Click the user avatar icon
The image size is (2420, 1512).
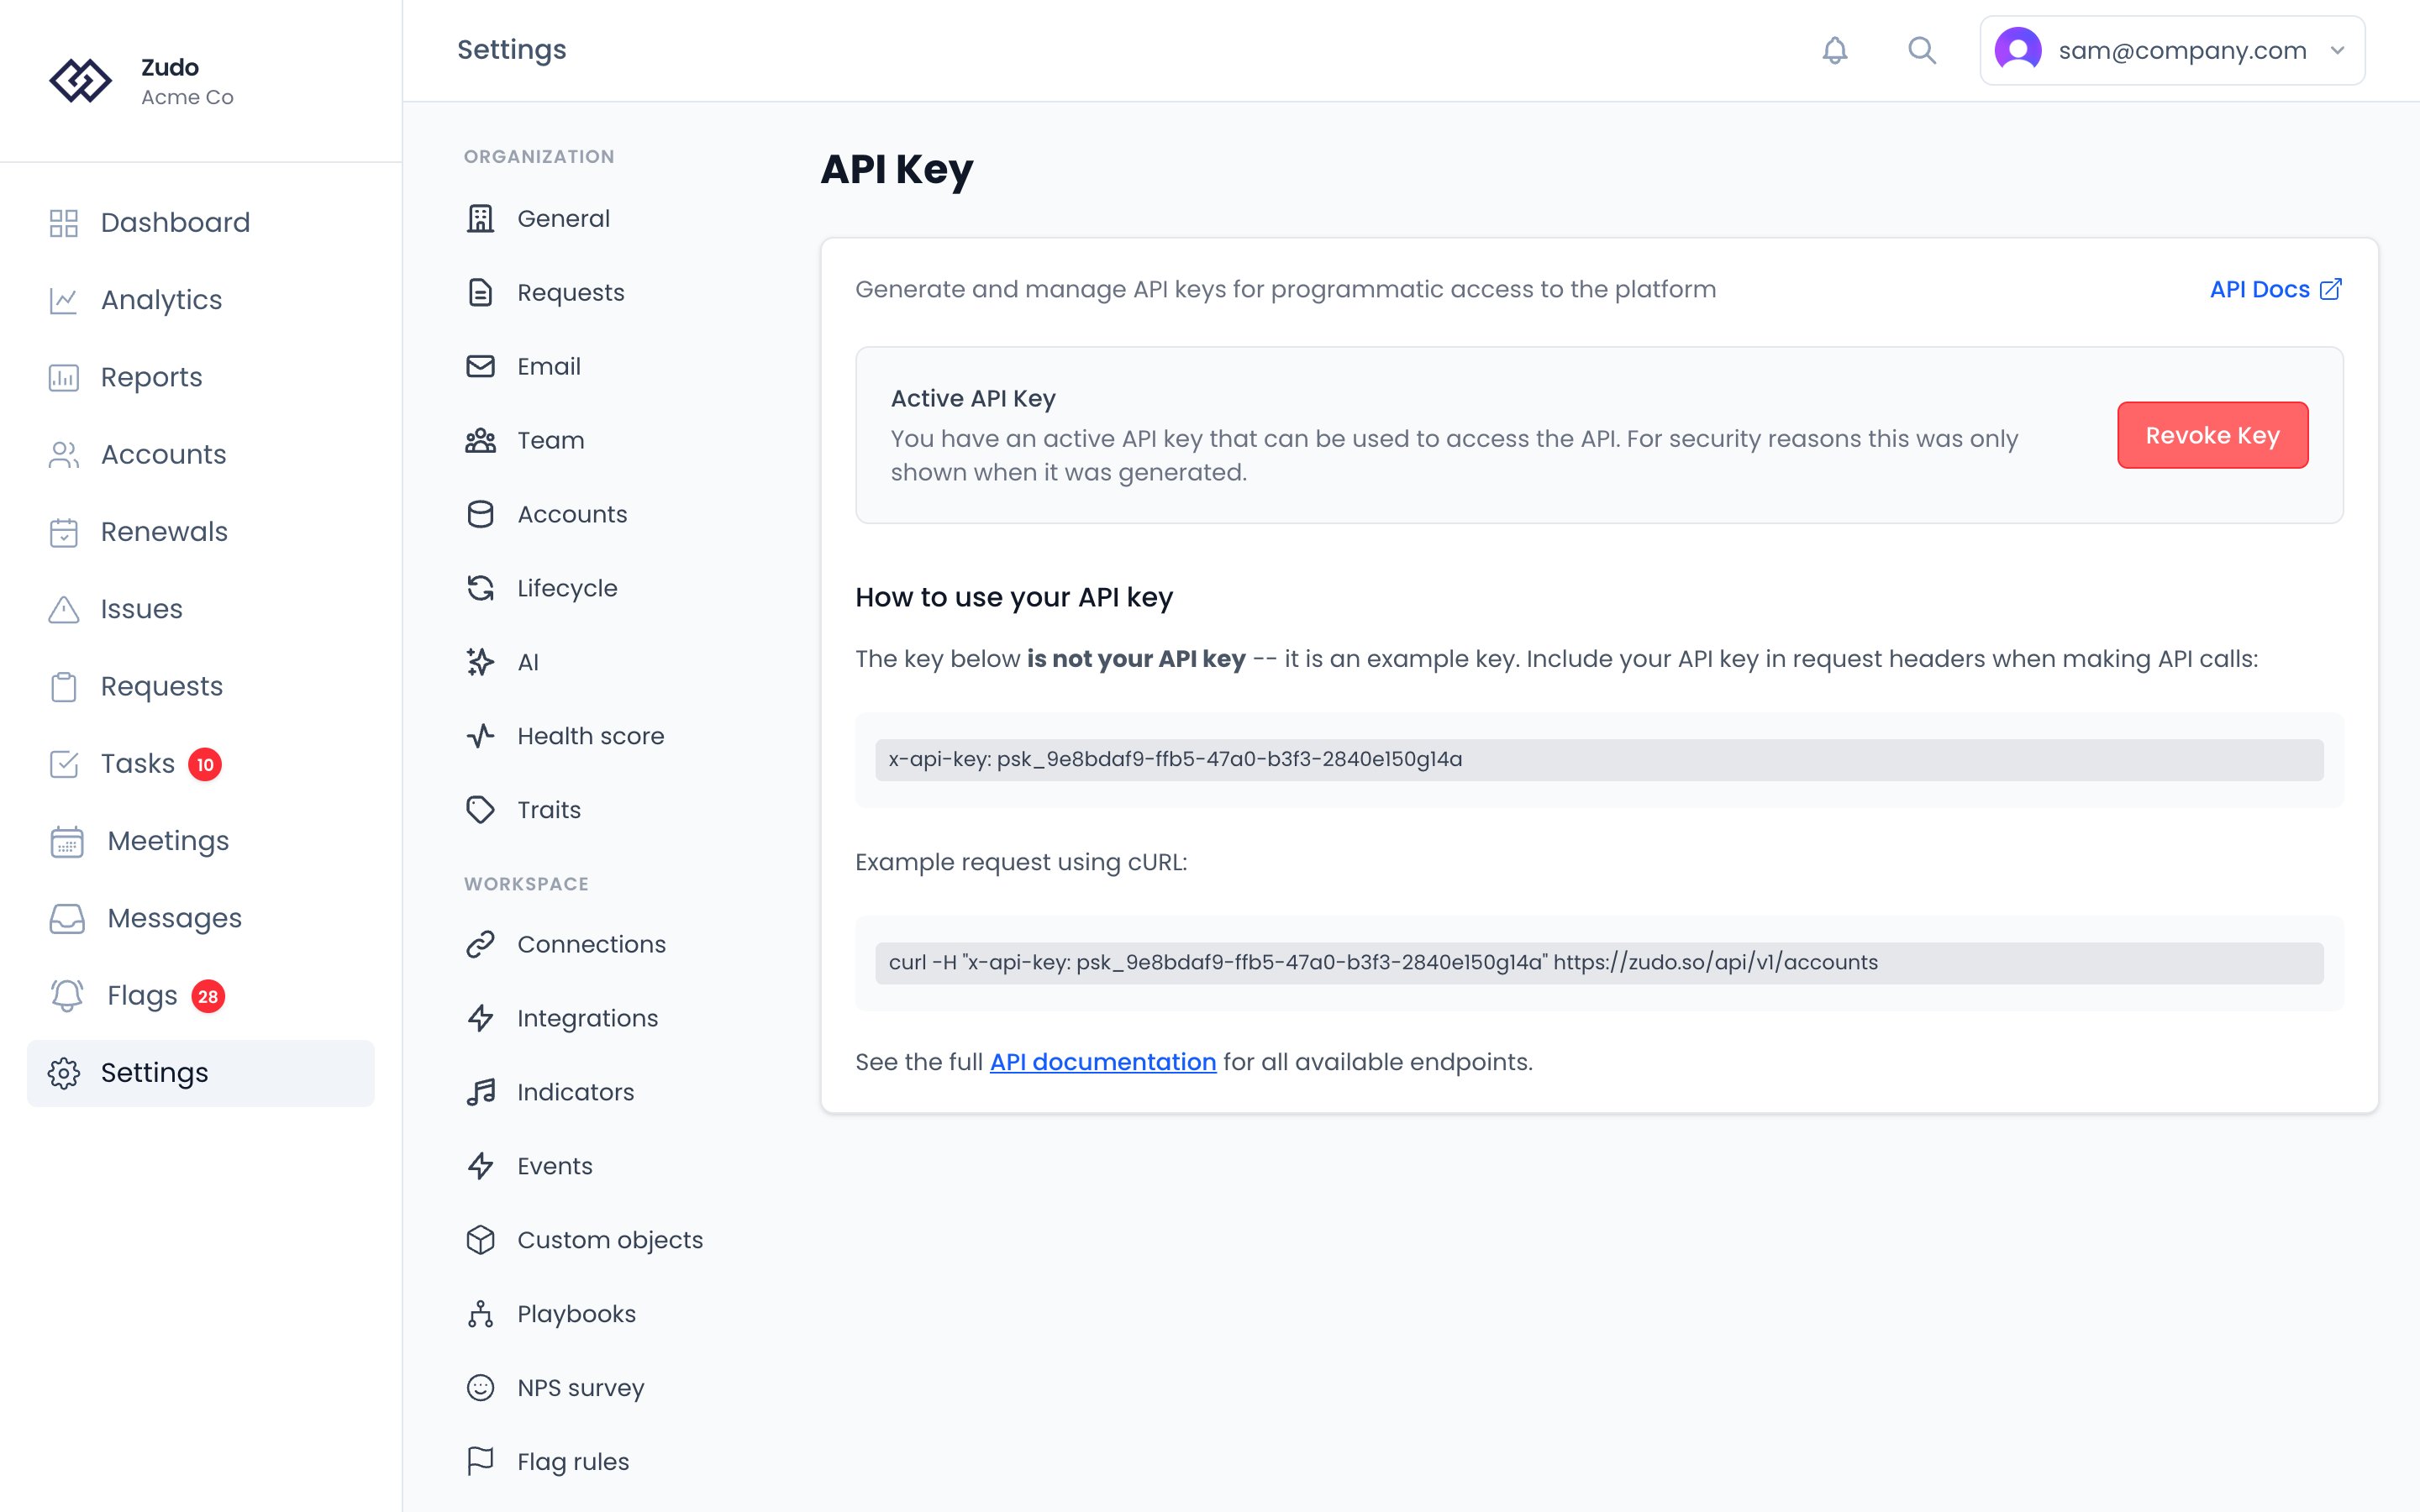[2017, 50]
